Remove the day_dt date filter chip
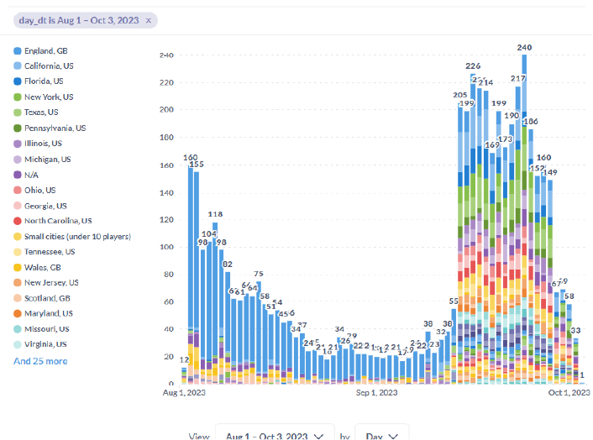Image resolution: width=593 pixels, height=440 pixels. tap(149, 19)
